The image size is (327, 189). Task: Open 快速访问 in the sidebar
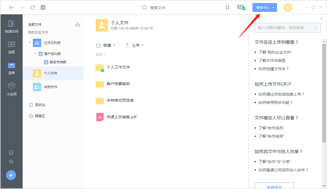click(x=11, y=27)
